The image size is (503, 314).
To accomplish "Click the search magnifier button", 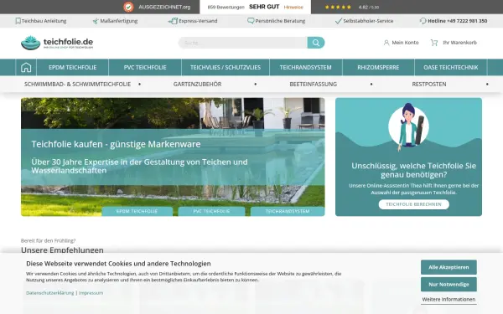I will pyautogui.click(x=316, y=43).
